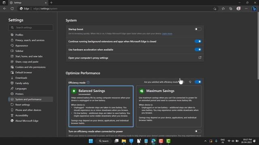Open the ENG IN language switcher
The width and height of the screenshot is (259, 145).
[223, 141]
